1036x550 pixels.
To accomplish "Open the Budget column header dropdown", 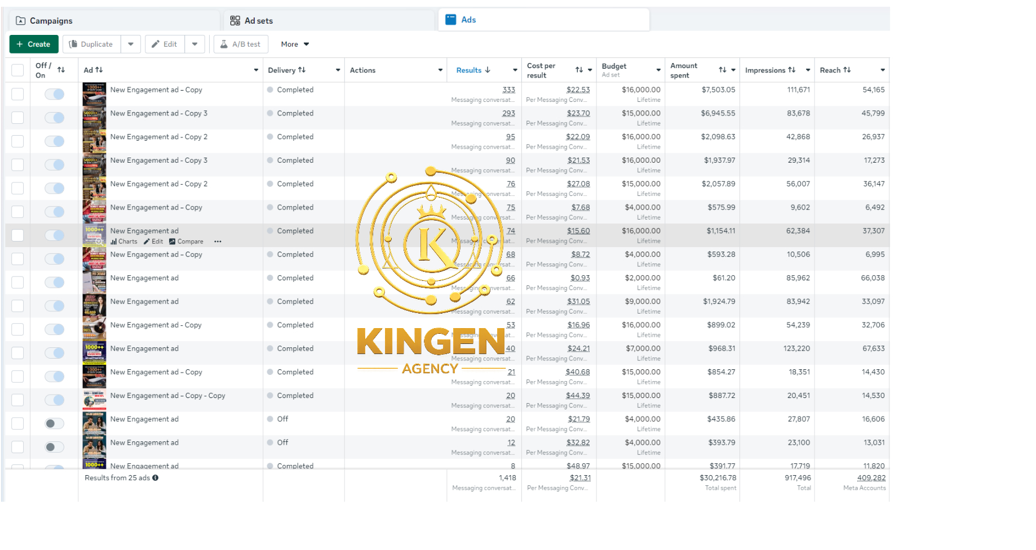I will (x=658, y=70).
